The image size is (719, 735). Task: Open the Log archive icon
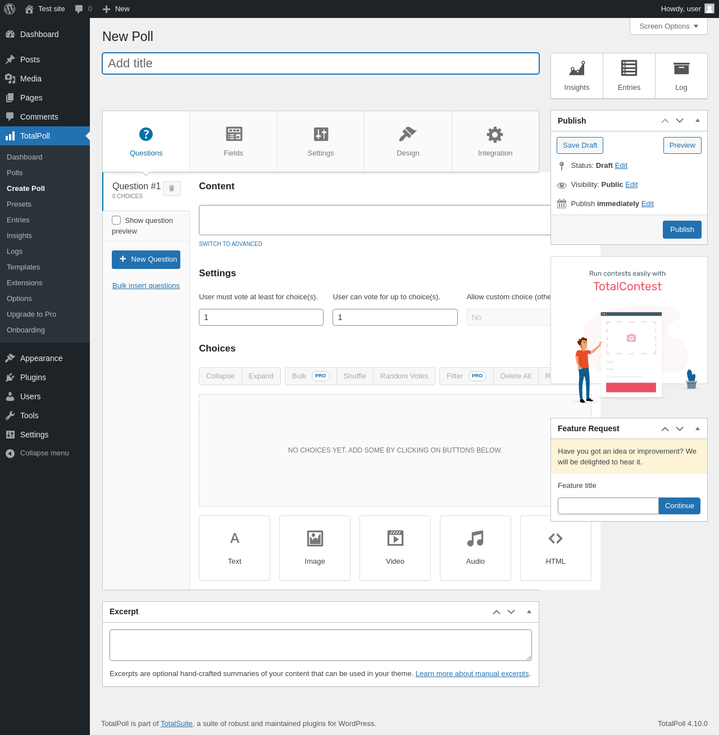(x=681, y=69)
